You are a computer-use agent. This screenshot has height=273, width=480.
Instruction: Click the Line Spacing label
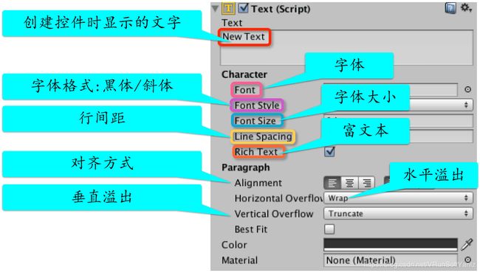click(x=263, y=136)
